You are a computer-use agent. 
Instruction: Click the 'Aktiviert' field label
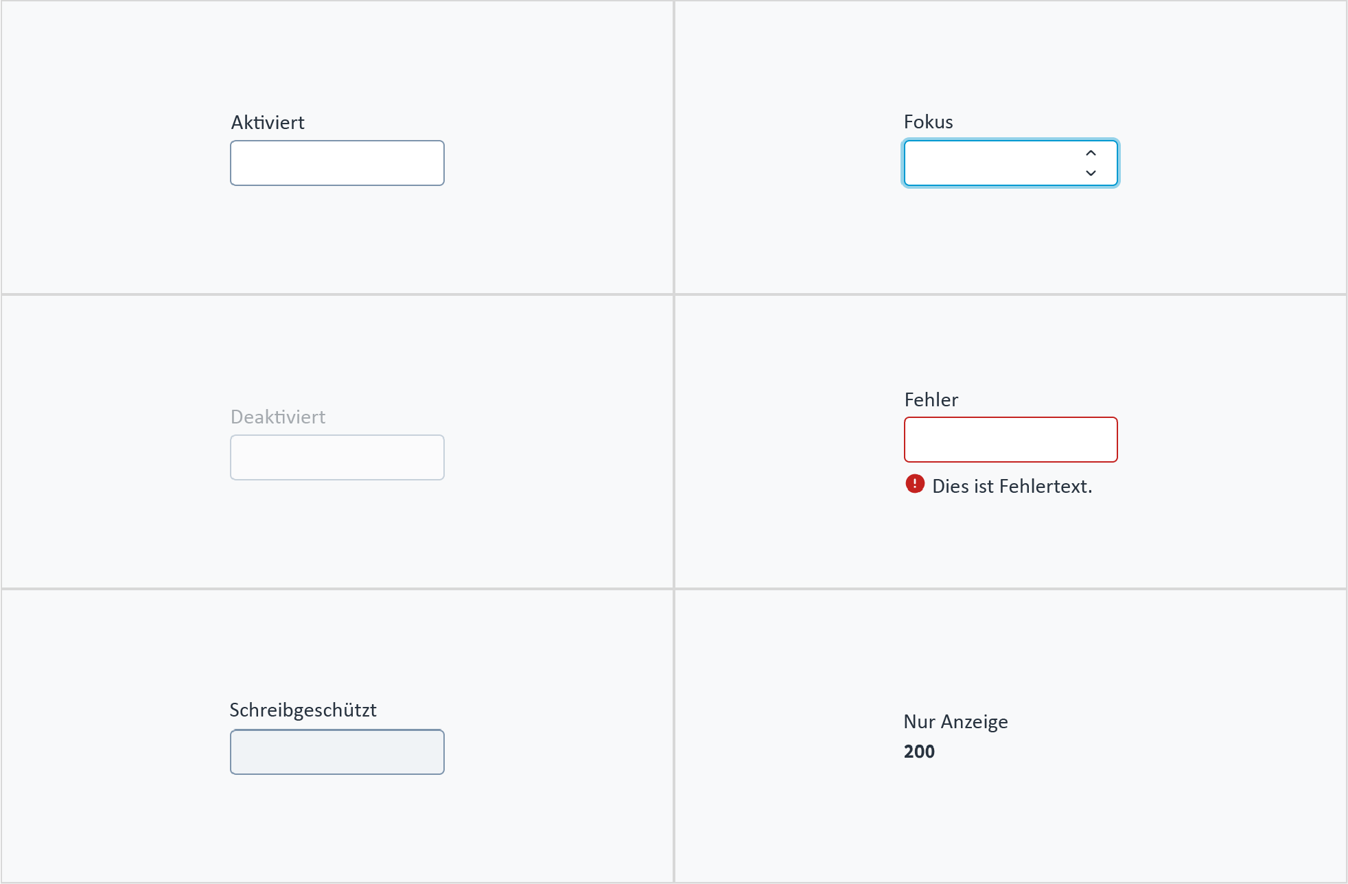[x=268, y=123]
